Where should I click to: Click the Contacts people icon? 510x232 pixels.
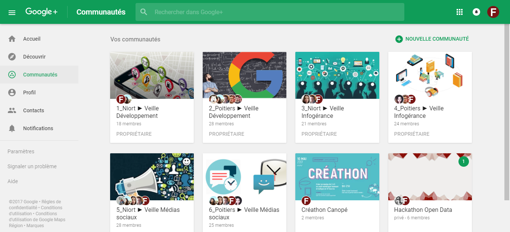12,110
